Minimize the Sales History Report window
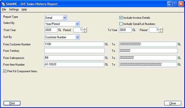The height and width of the screenshot is (108, 185). [x=170, y=4]
